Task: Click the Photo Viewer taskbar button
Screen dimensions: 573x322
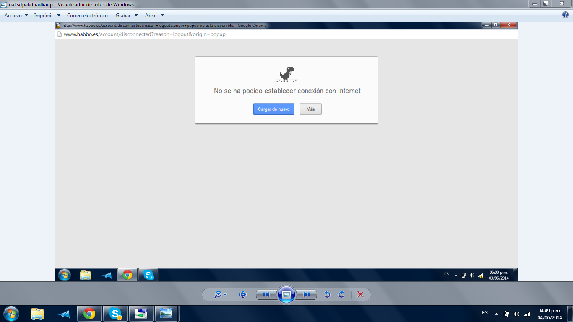Action: pos(167,314)
